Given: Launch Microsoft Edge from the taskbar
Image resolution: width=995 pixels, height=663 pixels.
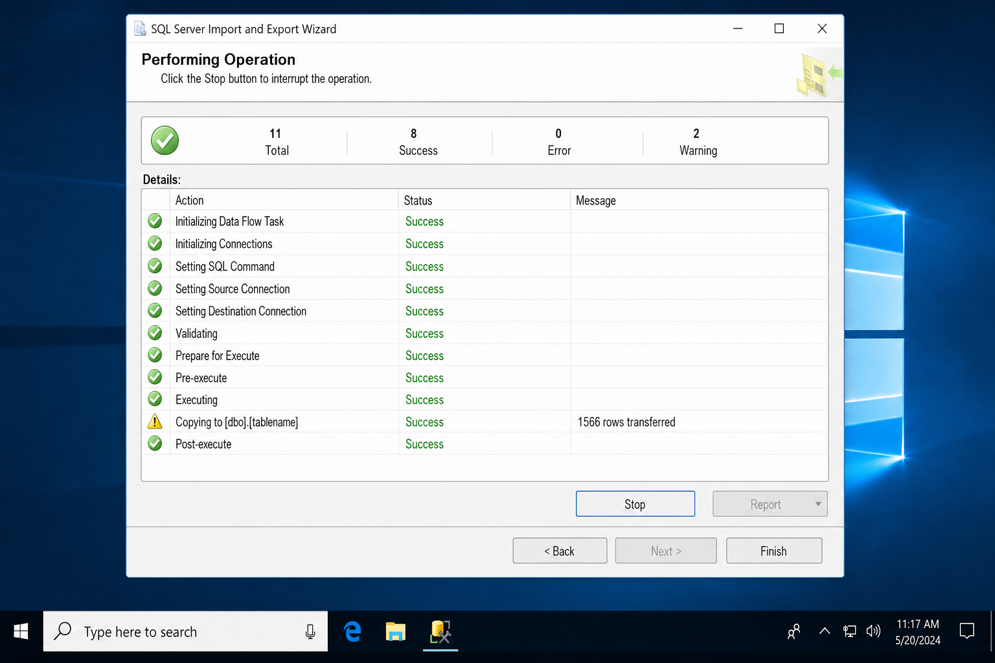Looking at the screenshot, I should click(352, 631).
